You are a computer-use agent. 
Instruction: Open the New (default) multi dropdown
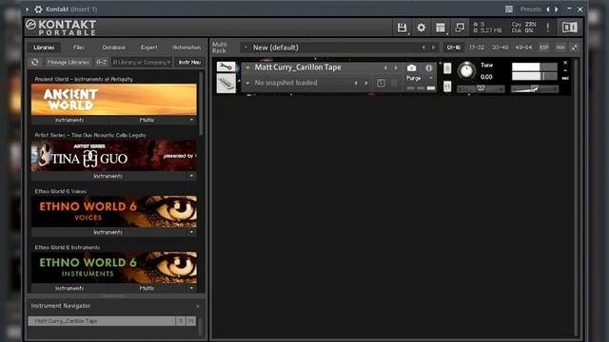click(x=246, y=47)
